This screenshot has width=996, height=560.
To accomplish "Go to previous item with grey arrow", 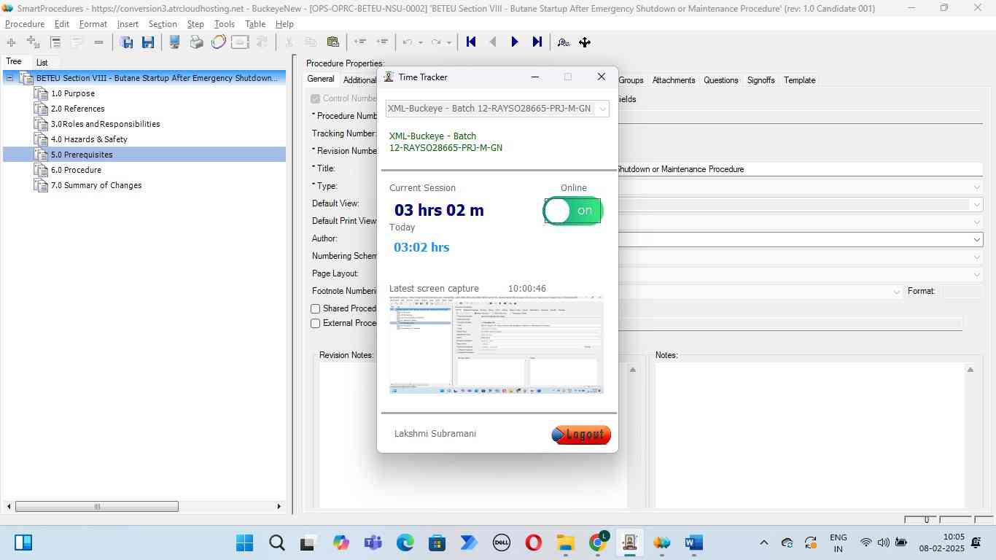I will click(x=493, y=42).
